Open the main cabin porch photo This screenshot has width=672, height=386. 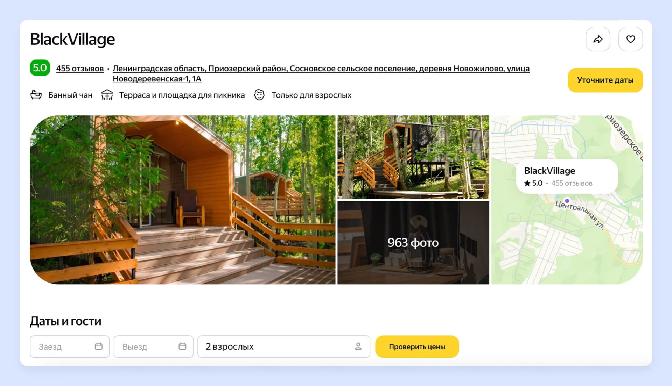182,200
